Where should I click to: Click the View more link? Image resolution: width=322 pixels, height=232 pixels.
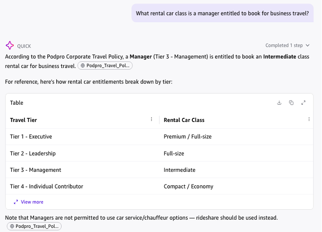29,202
